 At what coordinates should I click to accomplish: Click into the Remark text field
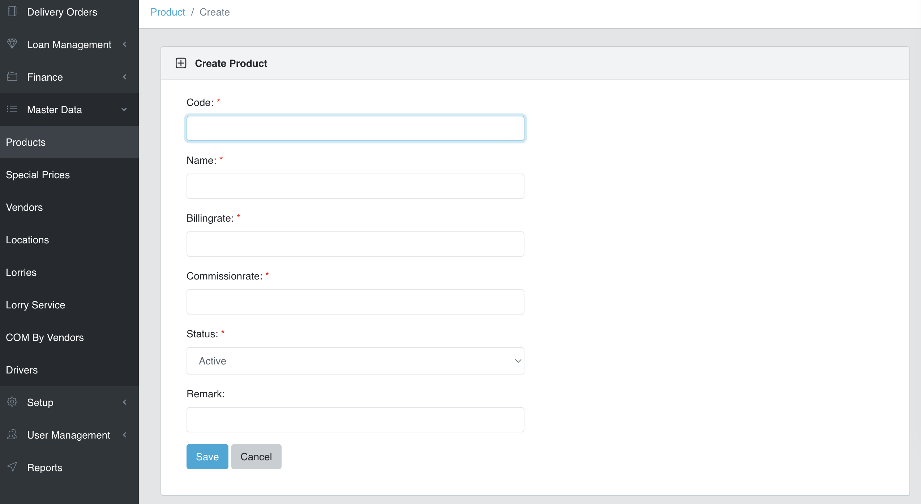[x=355, y=420]
